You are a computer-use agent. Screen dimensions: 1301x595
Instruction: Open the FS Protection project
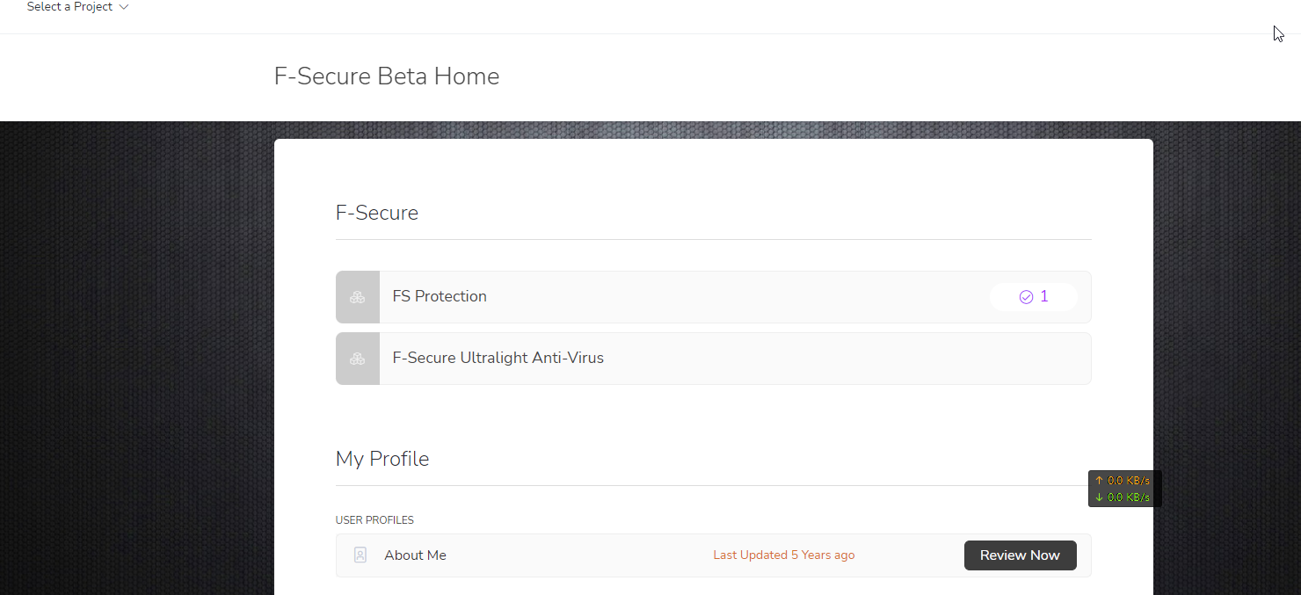[x=440, y=297]
